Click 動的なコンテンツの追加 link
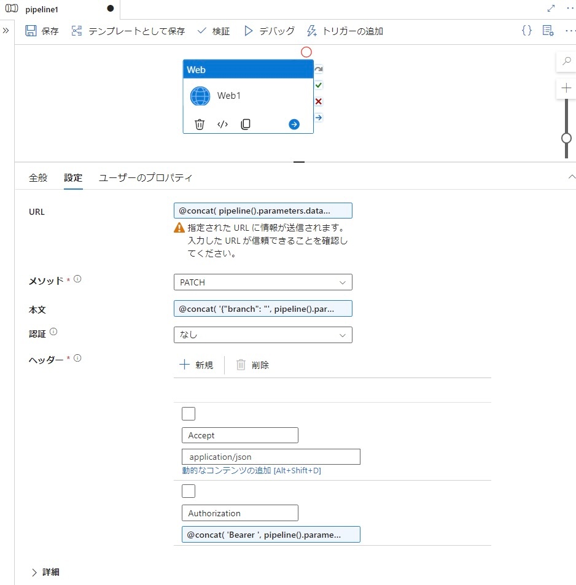This screenshot has height=585, width=576. tap(251, 470)
